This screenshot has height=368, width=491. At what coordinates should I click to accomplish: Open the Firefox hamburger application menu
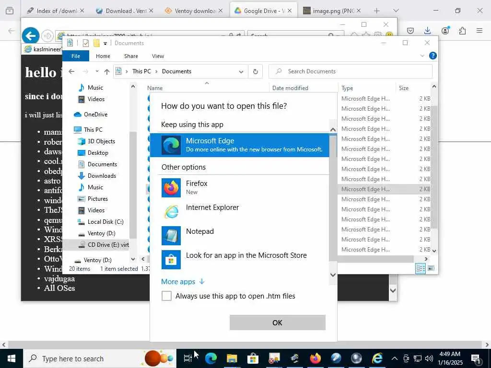pyautogui.click(x=479, y=31)
